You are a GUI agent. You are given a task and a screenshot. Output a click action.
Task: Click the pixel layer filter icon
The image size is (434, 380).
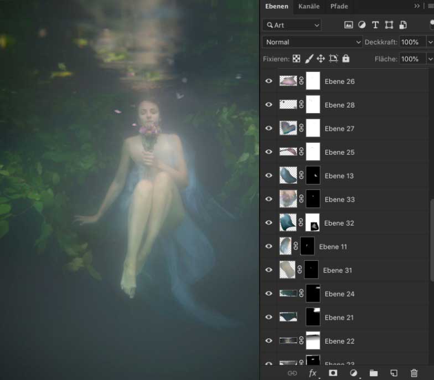click(348, 25)
